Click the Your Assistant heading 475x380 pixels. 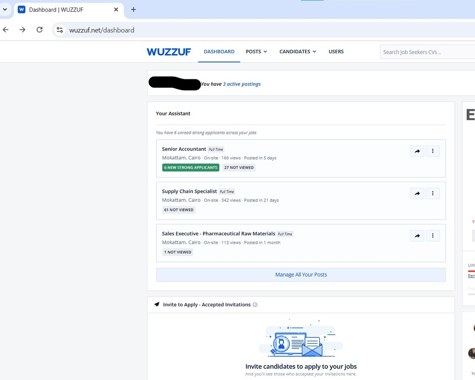[x=173, y=114]
